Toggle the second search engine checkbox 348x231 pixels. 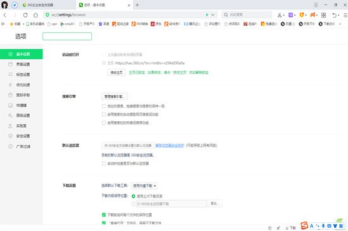click(x=104, y=114)
